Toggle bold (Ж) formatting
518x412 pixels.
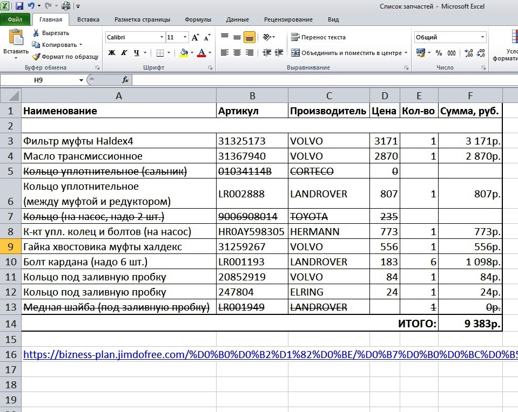(x=112, y=53)
